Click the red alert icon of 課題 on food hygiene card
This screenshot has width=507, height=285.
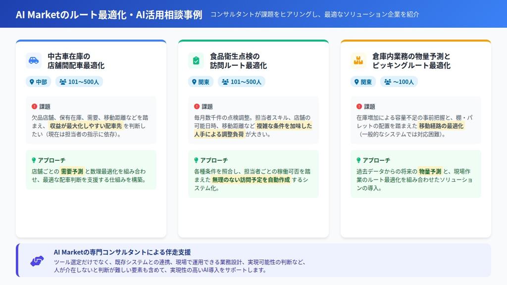(197, 106)
